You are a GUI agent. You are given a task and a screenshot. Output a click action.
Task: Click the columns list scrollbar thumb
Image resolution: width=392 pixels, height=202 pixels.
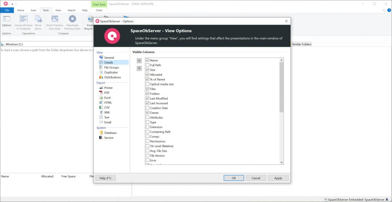tap(281, 87)
